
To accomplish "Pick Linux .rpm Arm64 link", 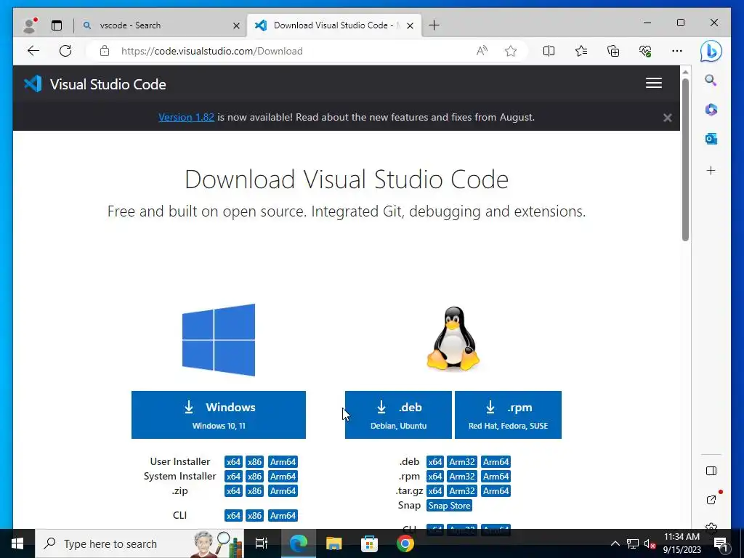I will pos(496,477).
